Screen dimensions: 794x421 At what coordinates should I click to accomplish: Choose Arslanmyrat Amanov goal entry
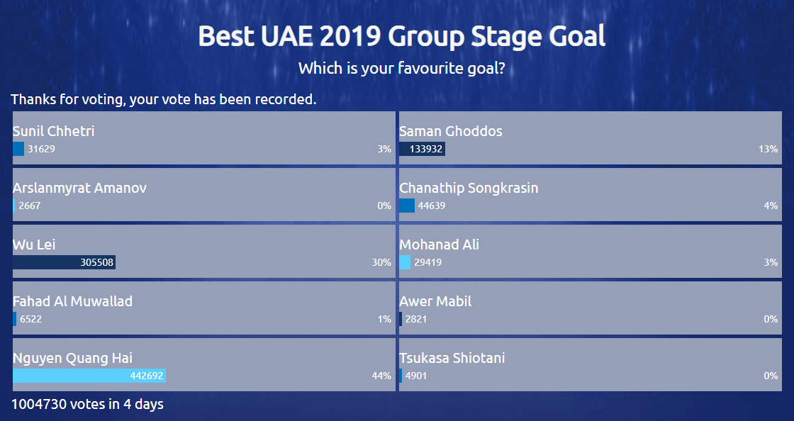pos(203,194)
